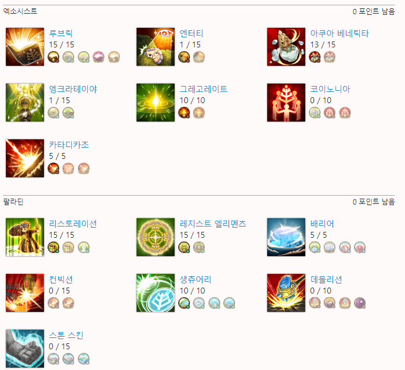Click the 루브릭 glowing book skill icon
The height and width of the screenshot is (370, 405).
pyautogui.click(x=25, y=47)
